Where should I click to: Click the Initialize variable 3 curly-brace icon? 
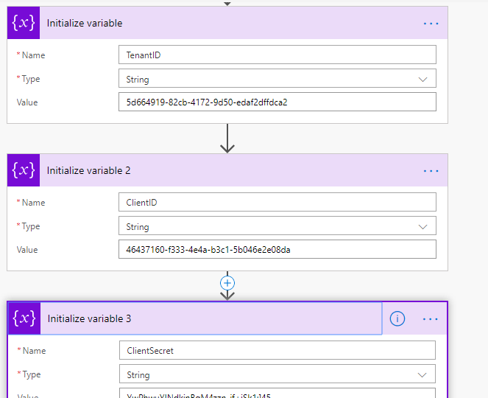point(24,318)
